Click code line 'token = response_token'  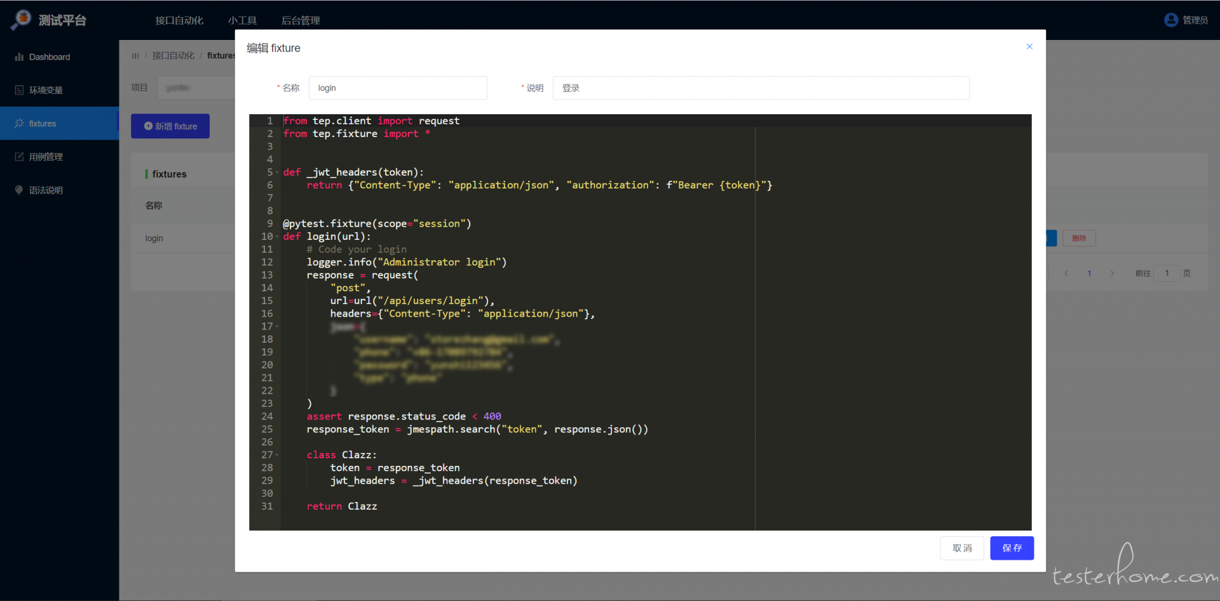[x=395, y=468]
